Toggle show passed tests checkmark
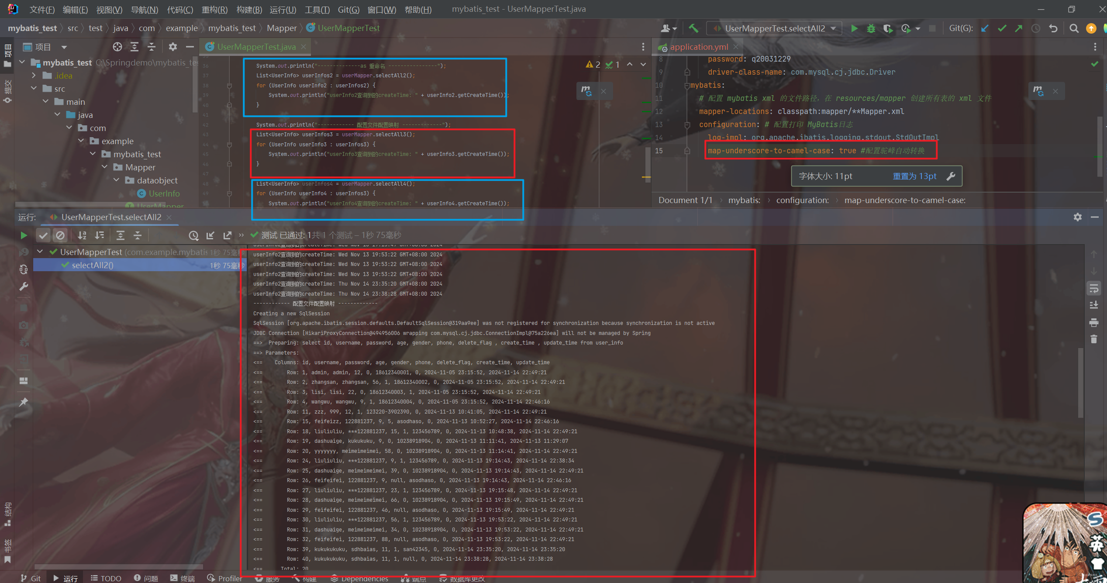The height and width of the screenshot is (583, 1107). 43,235
